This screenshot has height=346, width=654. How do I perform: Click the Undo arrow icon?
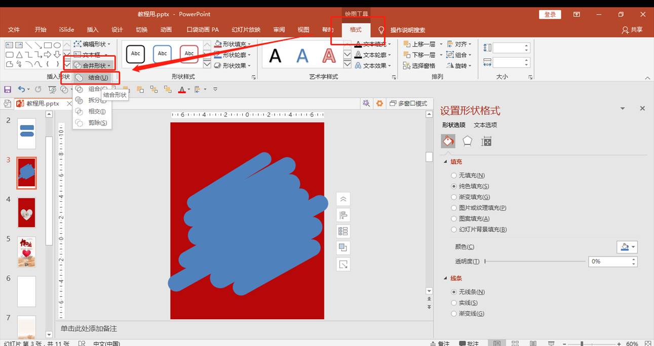pos(21,90)
